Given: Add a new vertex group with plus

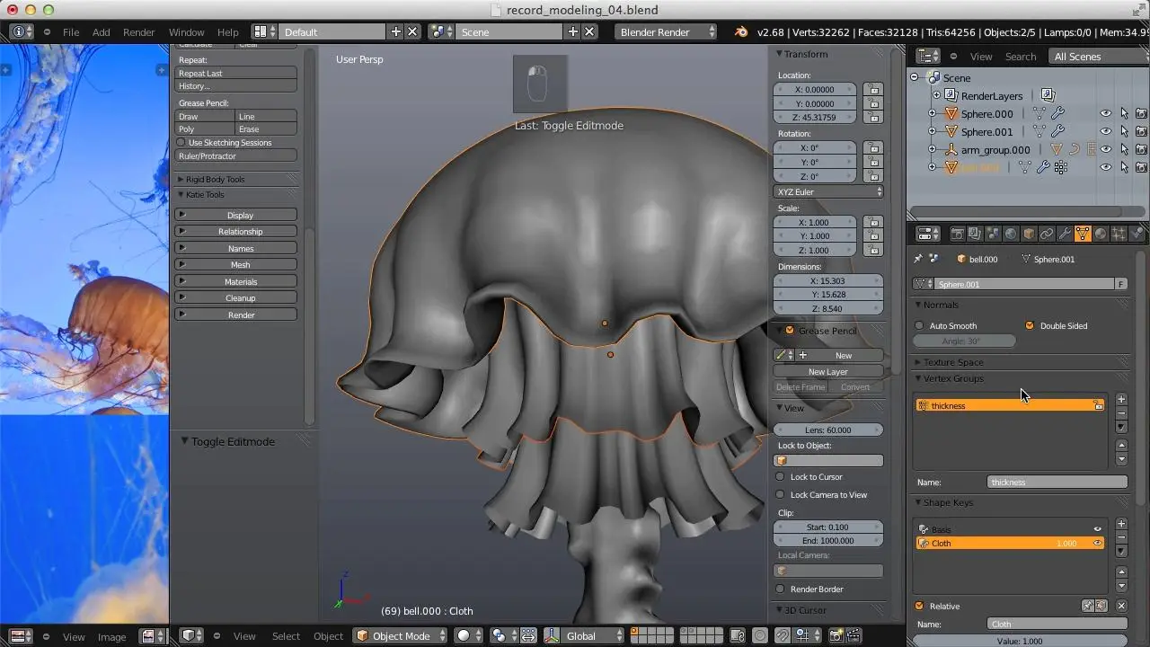Looking at the screenshot, I should tap(1121, 399).
